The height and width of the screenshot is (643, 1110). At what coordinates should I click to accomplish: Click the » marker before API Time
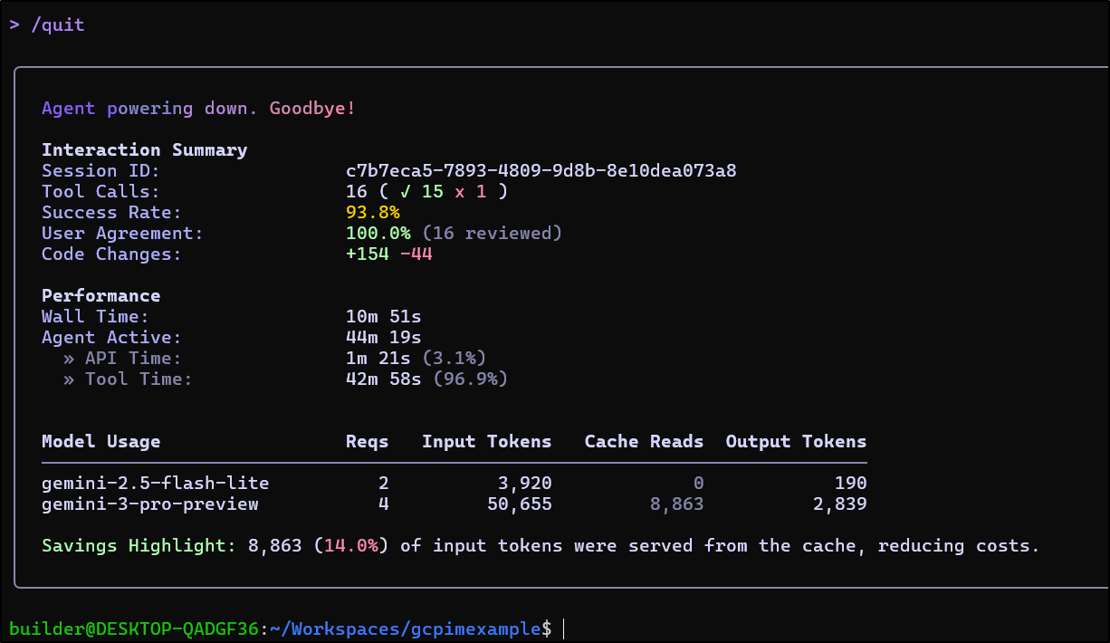point(69,359)
